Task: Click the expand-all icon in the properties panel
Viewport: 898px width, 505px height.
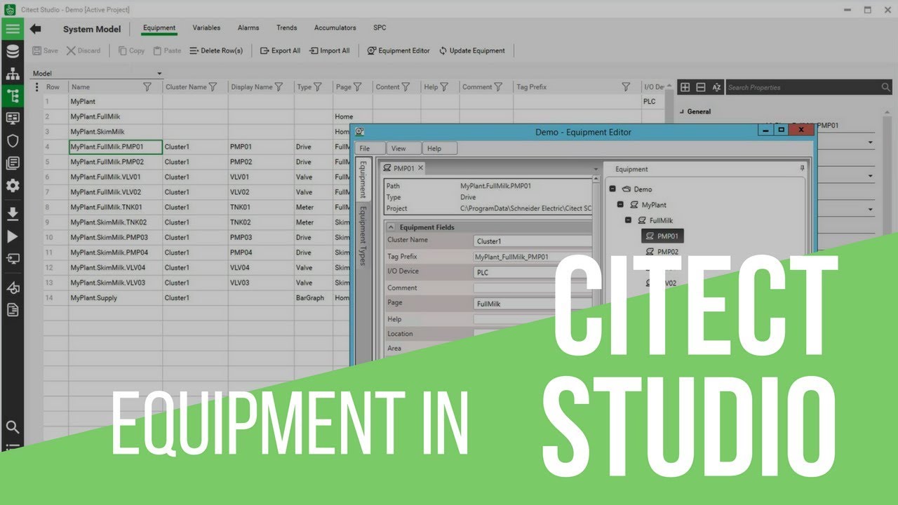Action: (685, 87)
